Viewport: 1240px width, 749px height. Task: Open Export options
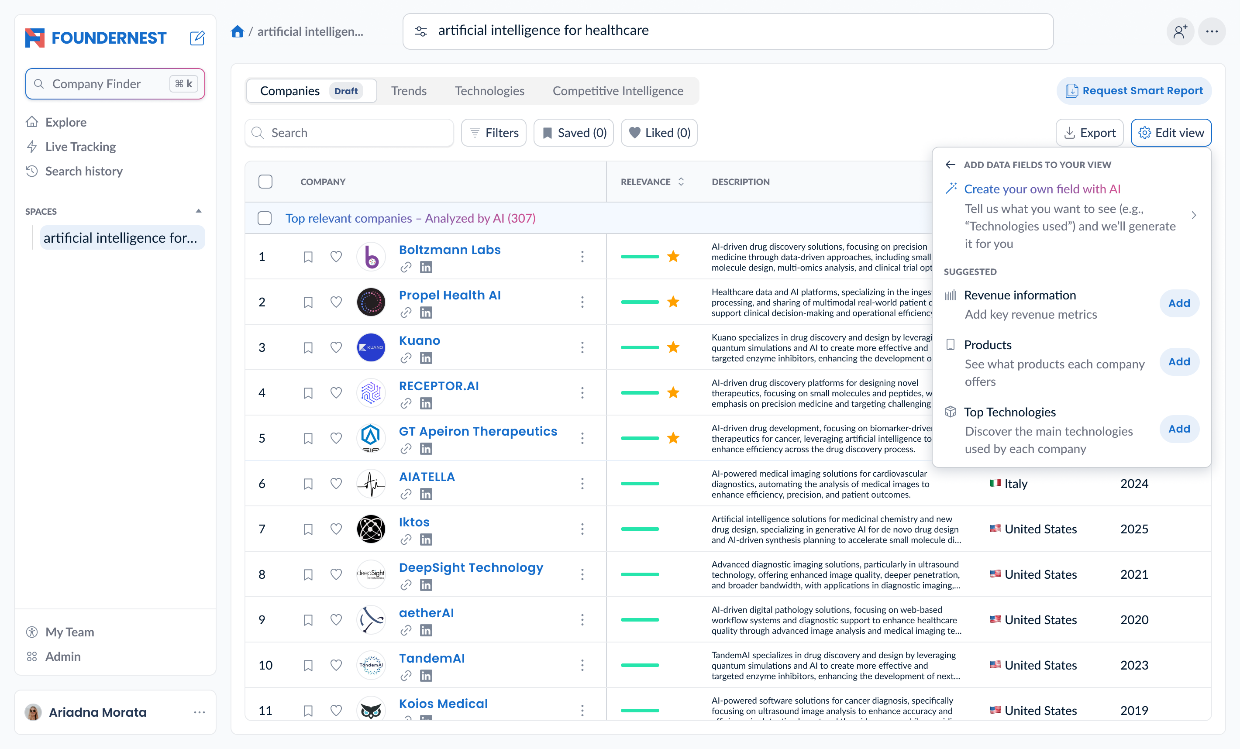pos(1089,133)
